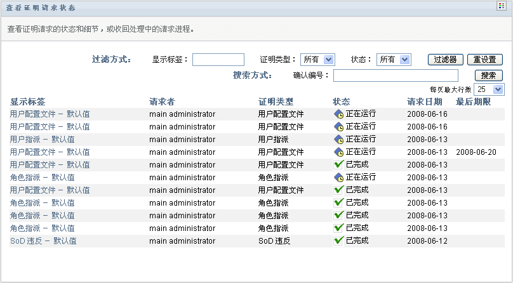Focus the 显示标签 text field
This screenshot has width=513, height=283.
click(x=218, y=60)
